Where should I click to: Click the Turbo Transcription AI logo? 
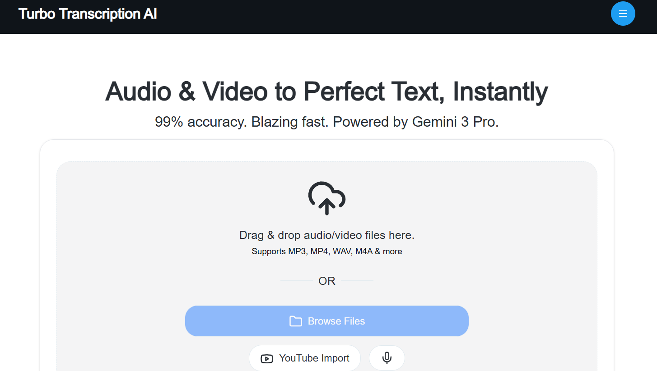[x=88, y=14]
